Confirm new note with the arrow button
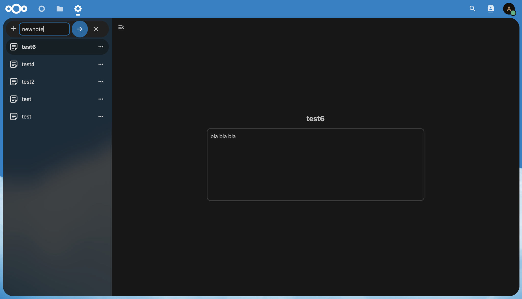The width and height of the screenshot is (522, 299). point(80,29)
